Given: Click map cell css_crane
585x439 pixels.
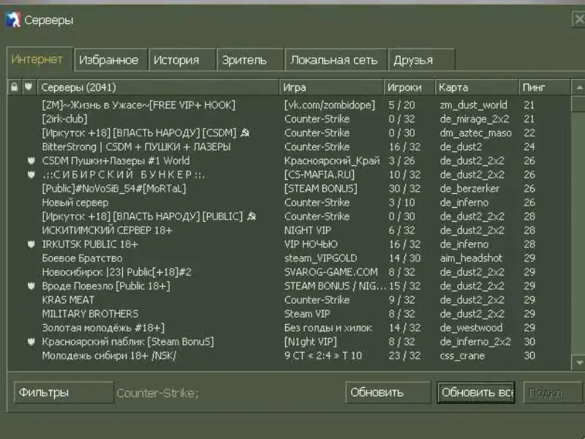Looking at the screenshot, I should point(462,356).
